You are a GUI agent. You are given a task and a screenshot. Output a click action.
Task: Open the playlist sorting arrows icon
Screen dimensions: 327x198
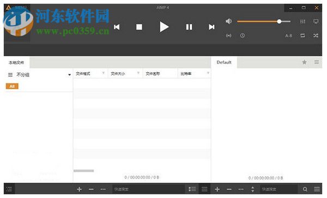tap(252, 189)
